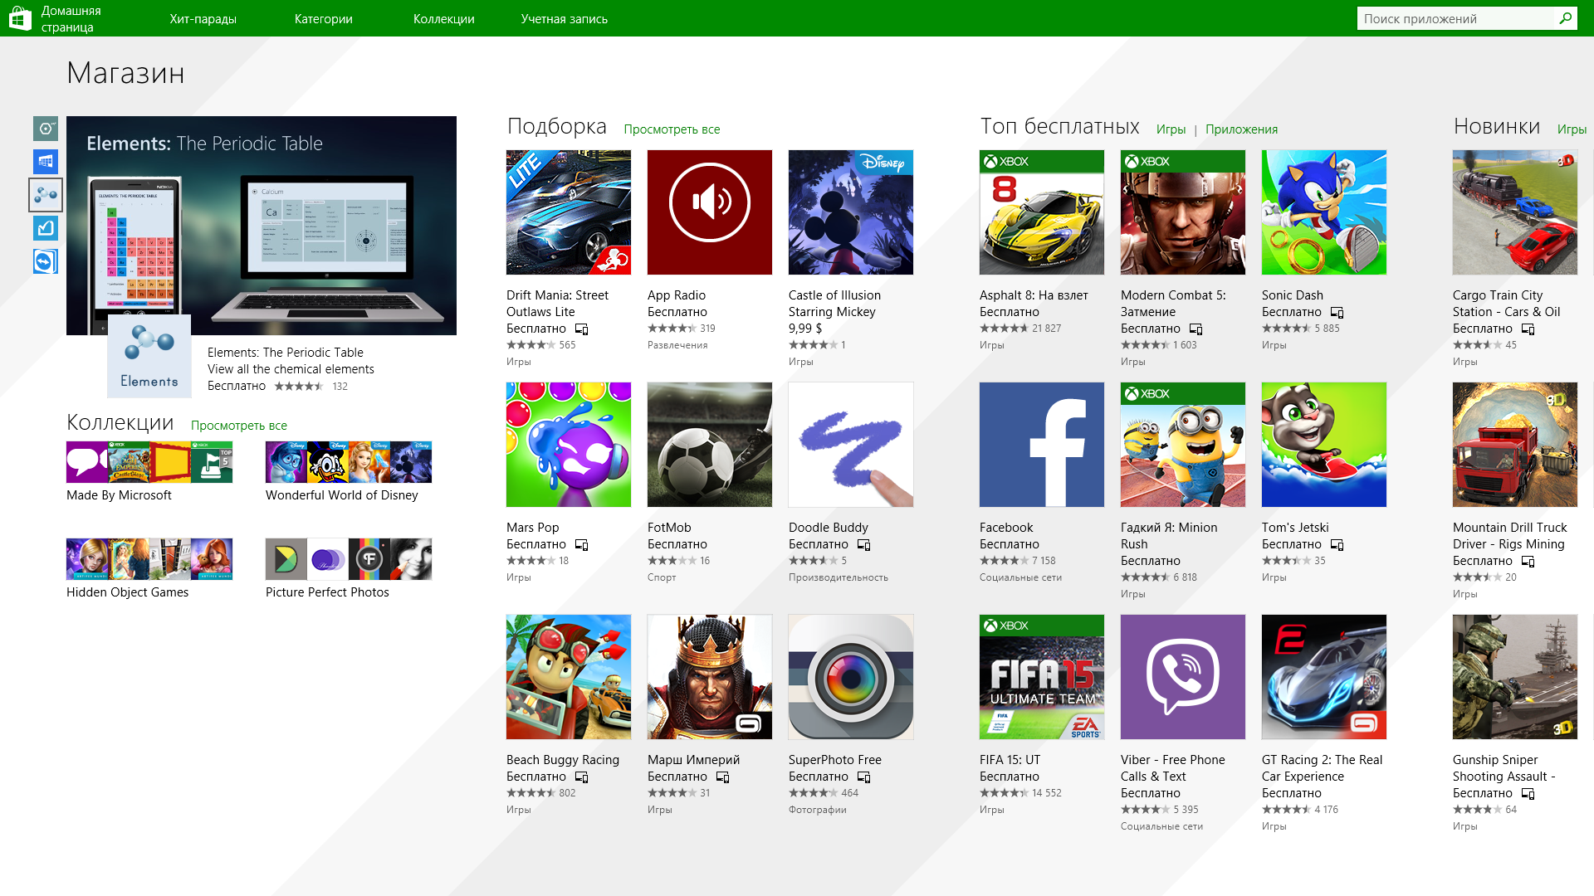
Task: Click Игры link under Топ бесплатных
Action: (1171, 129)
